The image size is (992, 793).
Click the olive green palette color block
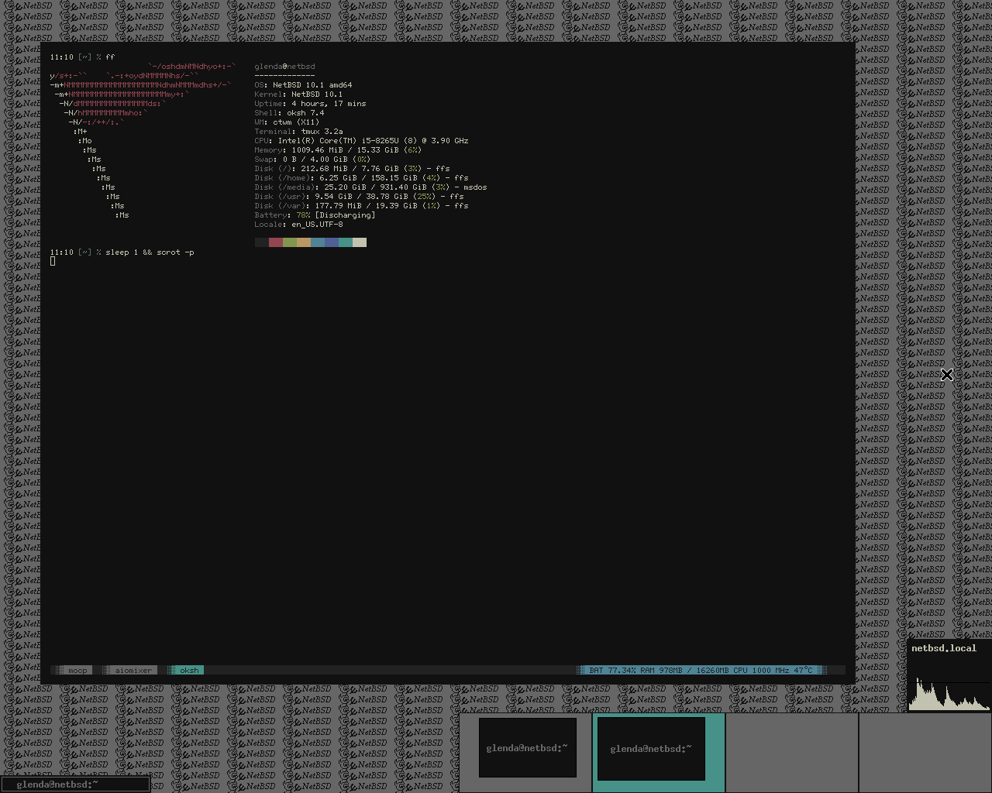pyautogui.click(x=290, y=242)
